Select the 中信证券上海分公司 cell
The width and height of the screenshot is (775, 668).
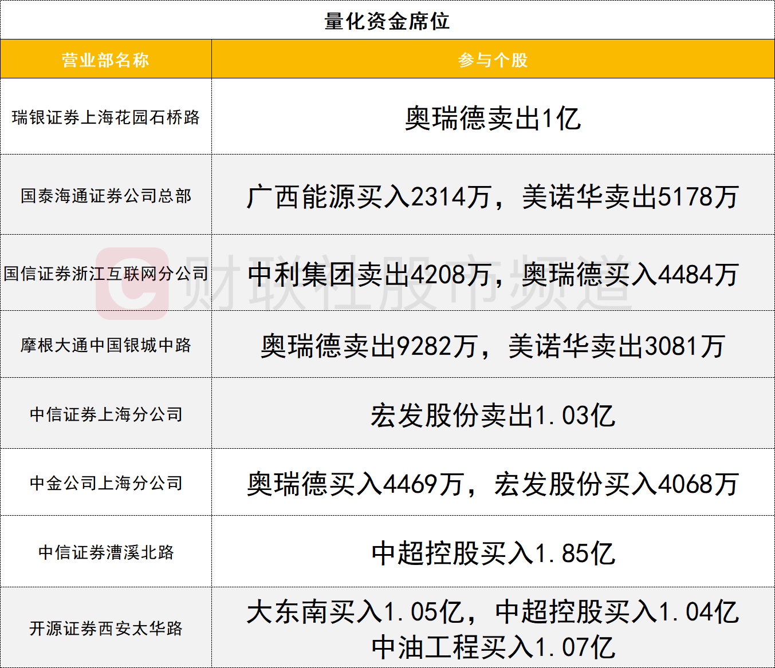[105, 414]
